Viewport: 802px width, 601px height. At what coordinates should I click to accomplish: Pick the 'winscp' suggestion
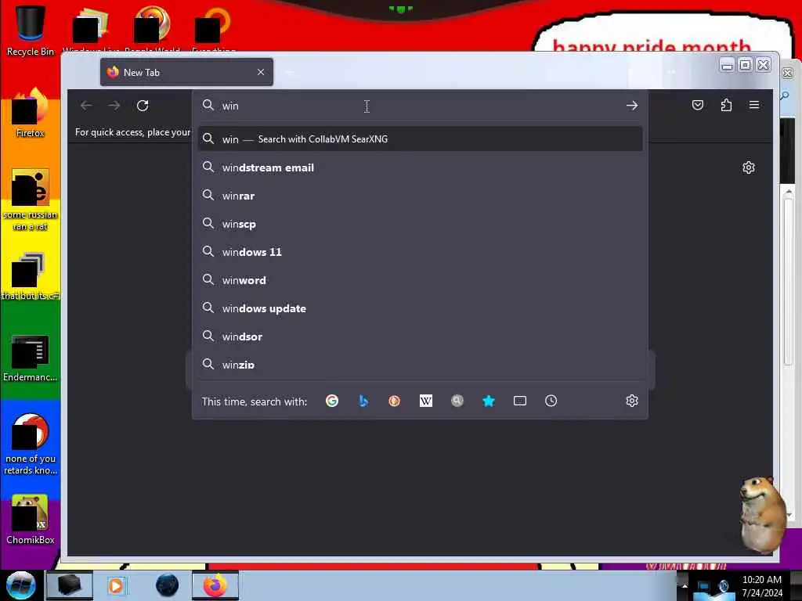tap(420, 224)
